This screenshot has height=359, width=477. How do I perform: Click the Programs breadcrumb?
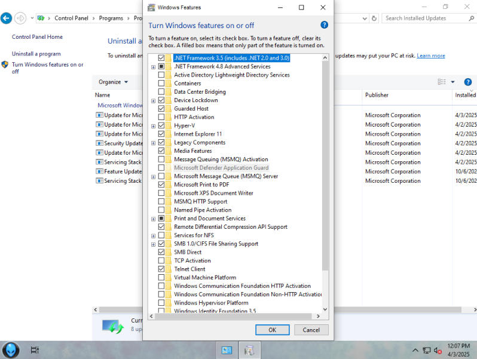click(x=111, y=19)
